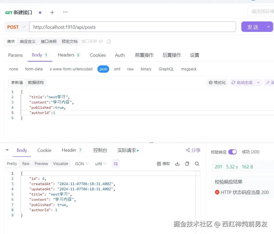The image size is (274, 234).
Task: Switch to 参数值 view
Action: pos(17,82)
